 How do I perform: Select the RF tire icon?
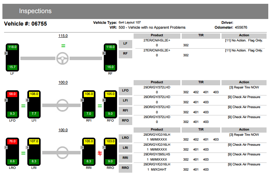110,57
